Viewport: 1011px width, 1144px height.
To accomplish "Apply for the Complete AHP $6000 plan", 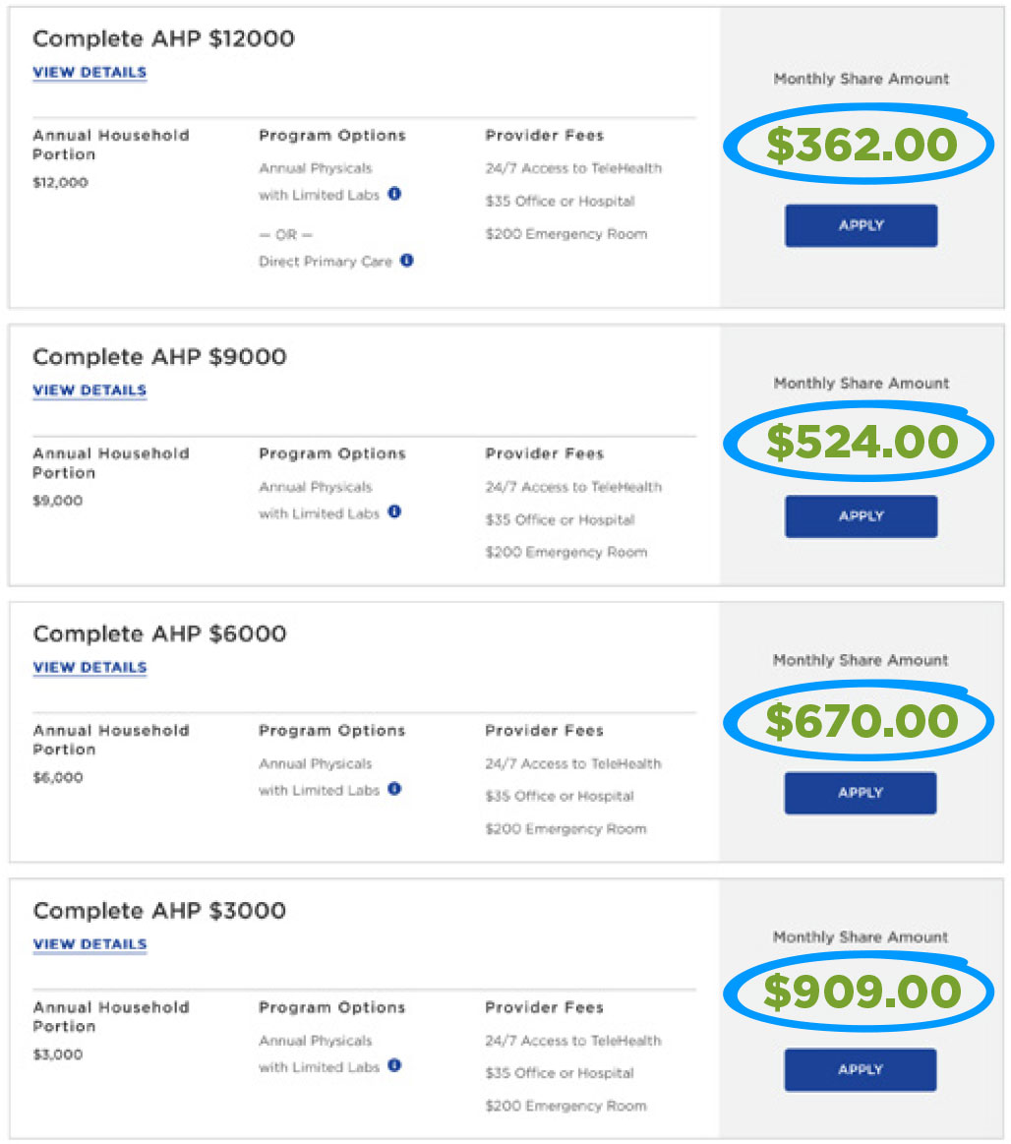I will point(861,793).
